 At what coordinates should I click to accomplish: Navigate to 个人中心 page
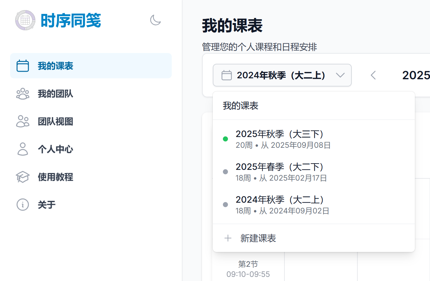[x=56, y=149]
